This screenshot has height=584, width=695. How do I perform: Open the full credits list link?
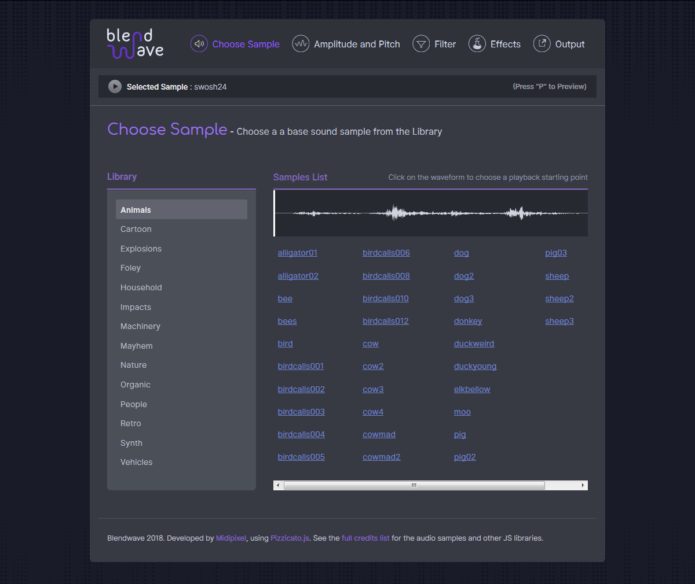[365, 538]
